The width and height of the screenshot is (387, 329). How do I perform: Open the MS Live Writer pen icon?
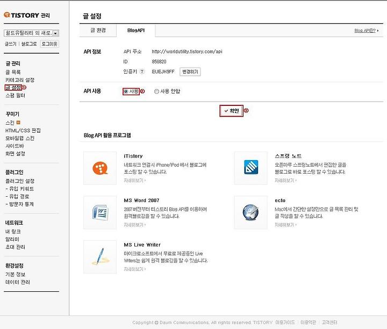click(x=100, y=256)
